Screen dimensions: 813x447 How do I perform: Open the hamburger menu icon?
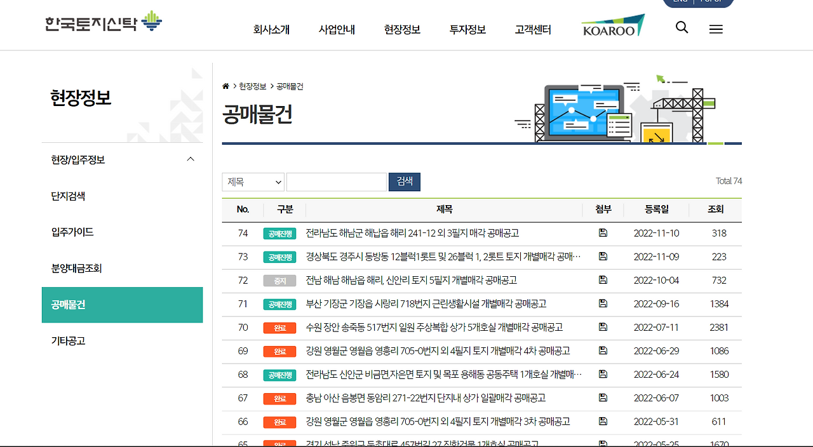(716, 29)
